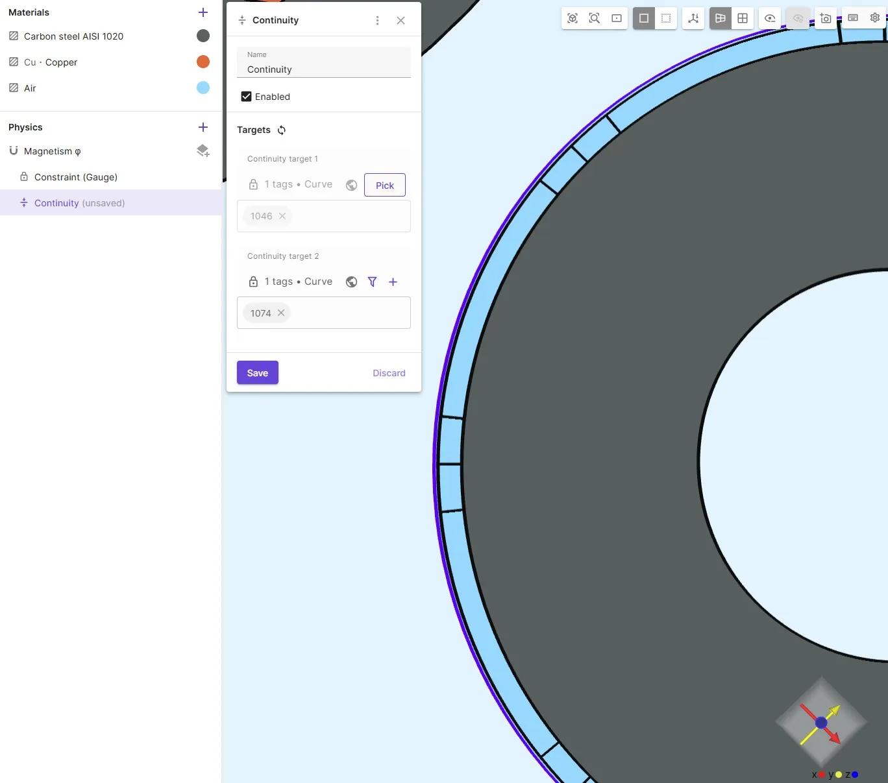Image resolution: width=888 pixels, height=783 pixels.
Task: Add a new material with plus icon
Action: [203, 12]
